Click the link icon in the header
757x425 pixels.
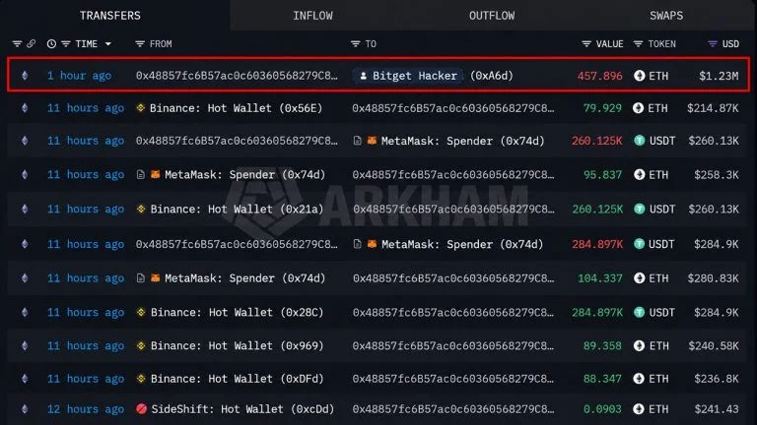31,44
